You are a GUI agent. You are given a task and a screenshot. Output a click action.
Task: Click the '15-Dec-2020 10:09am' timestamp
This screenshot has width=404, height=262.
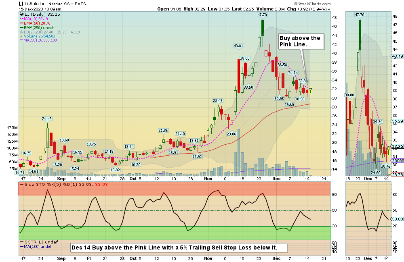(40, 9)
